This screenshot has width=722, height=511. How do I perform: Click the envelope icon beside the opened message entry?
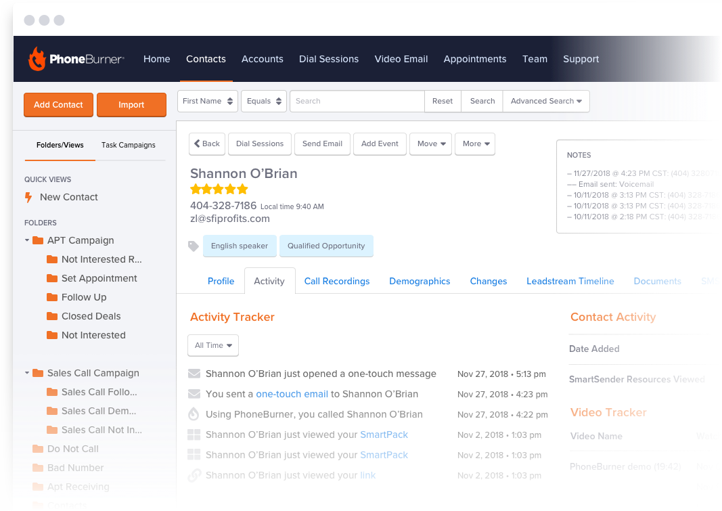pos(194,374)
